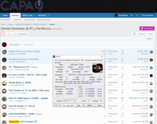157x124 pixels.
Task: Open the CPUs Socket 775 thread
Action: pos(29,122)
